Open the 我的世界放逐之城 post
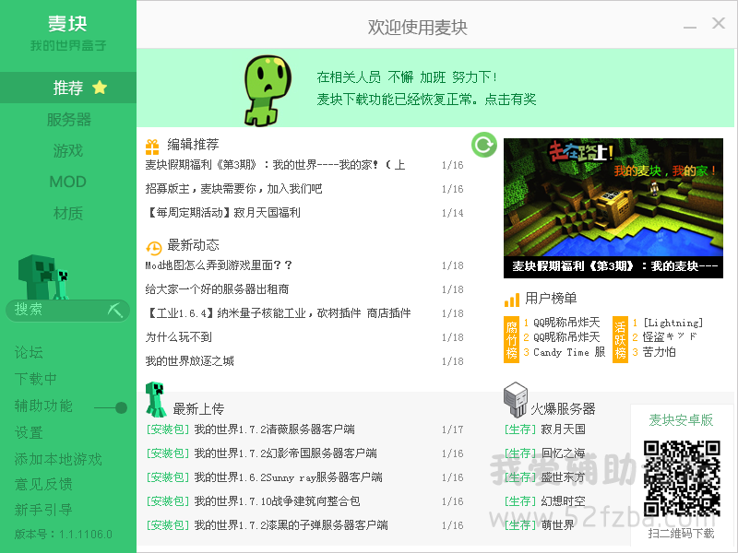 click(189, 361)
